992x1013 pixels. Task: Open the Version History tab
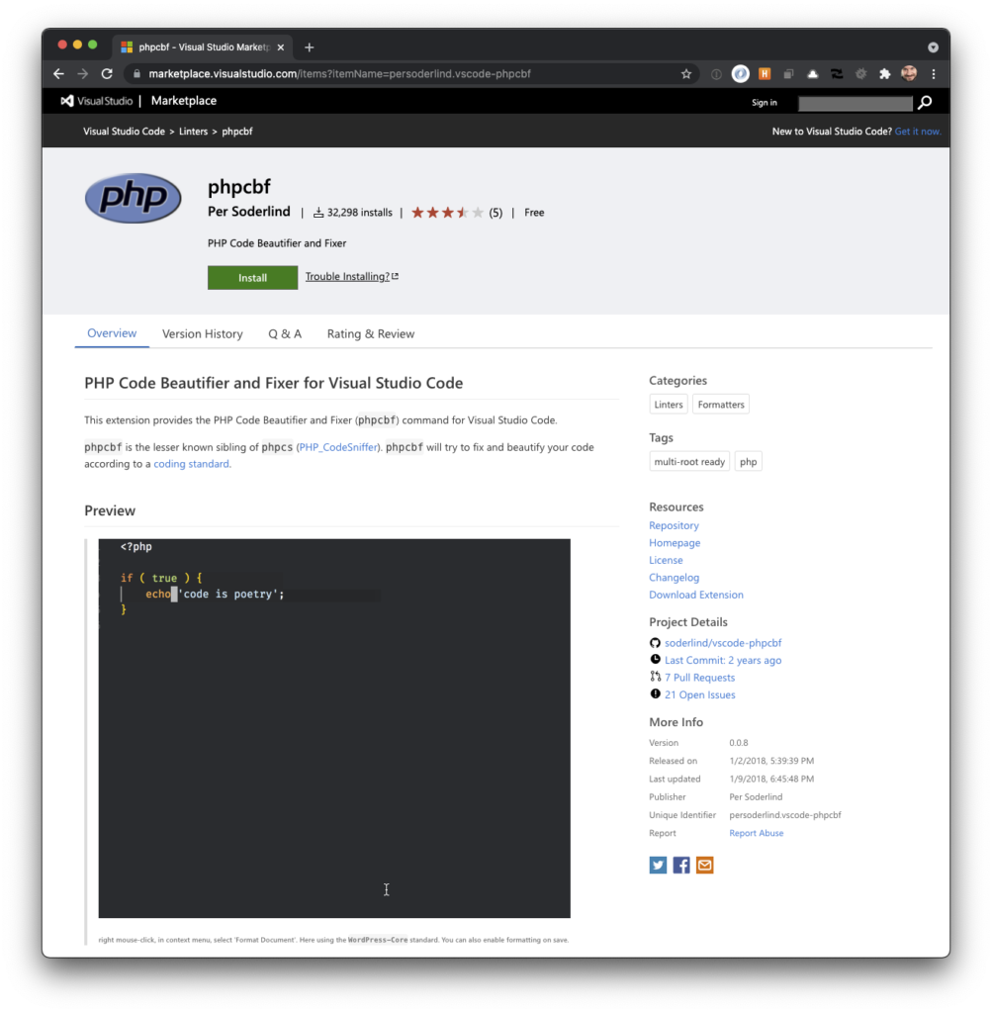[x=202, y=334]
